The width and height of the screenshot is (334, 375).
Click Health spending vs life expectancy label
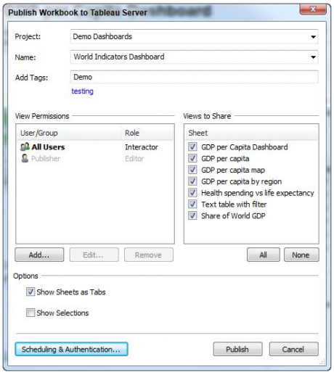tap(258, 193)
